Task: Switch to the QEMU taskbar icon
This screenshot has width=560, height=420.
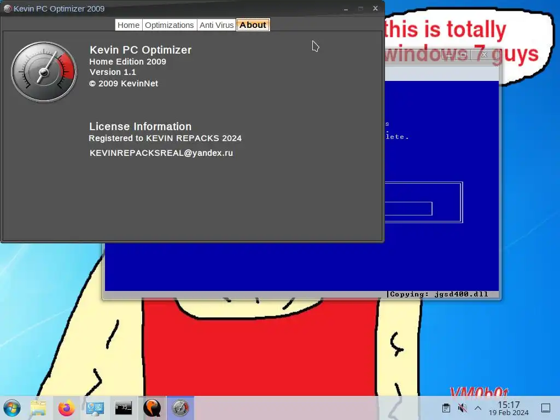Action: tap(152, 408)
